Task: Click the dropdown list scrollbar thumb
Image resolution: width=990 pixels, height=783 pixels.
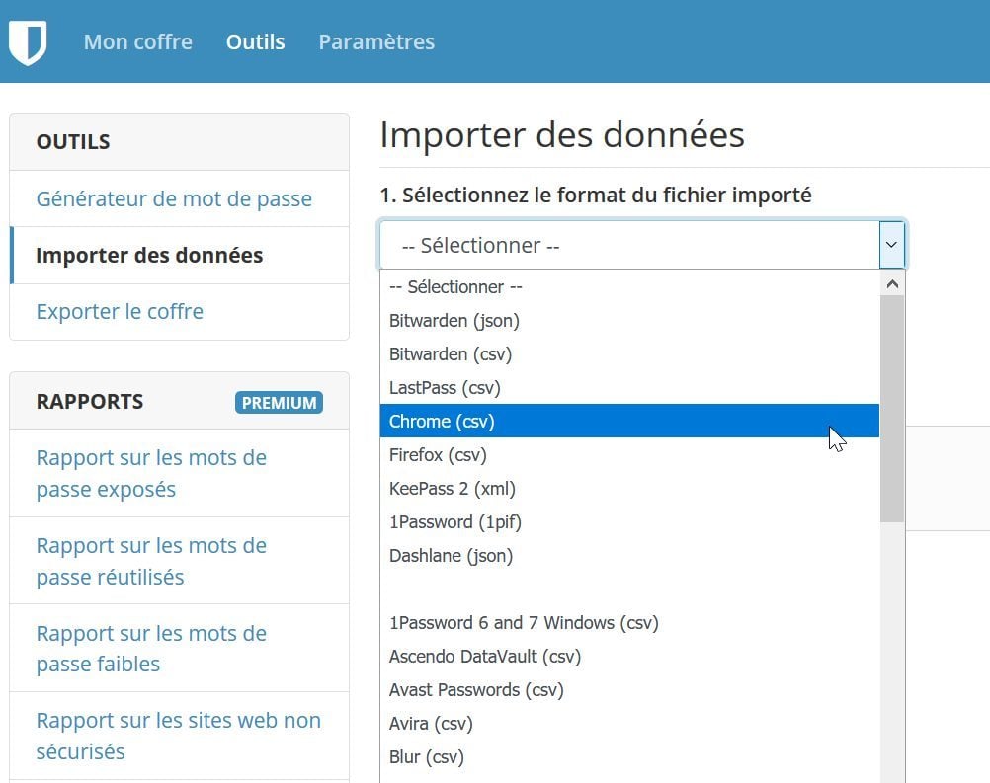Action: click(892, 409)
